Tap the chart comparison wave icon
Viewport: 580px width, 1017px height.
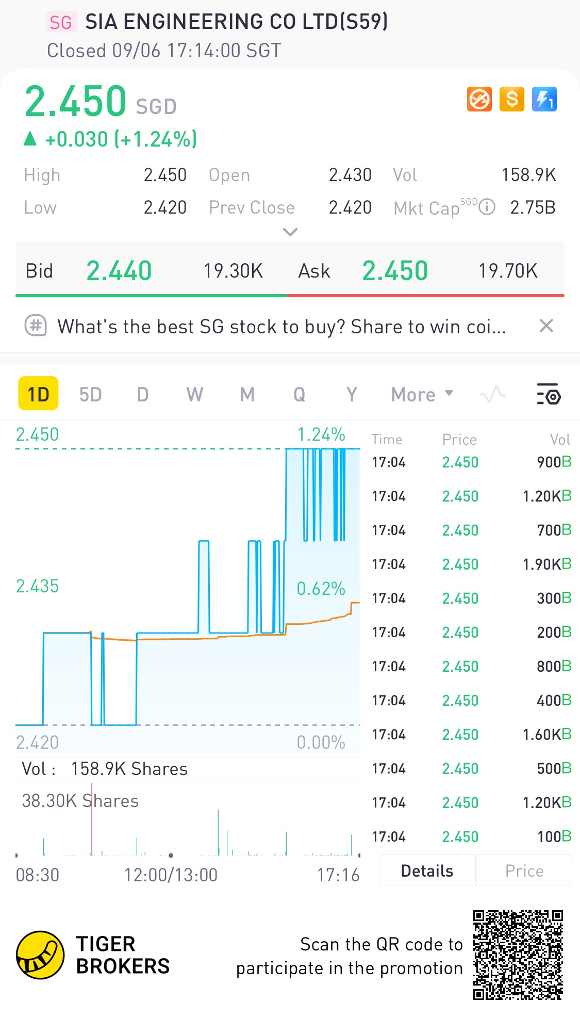493,395
